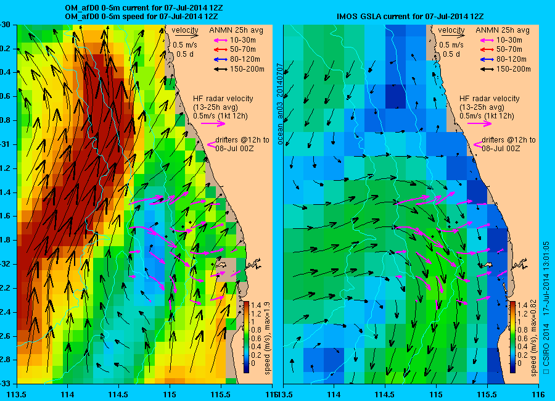Screen dimensions: 555x401
Task: Click 'drifters @12h to' text in left panel
Action: point(242,140)
